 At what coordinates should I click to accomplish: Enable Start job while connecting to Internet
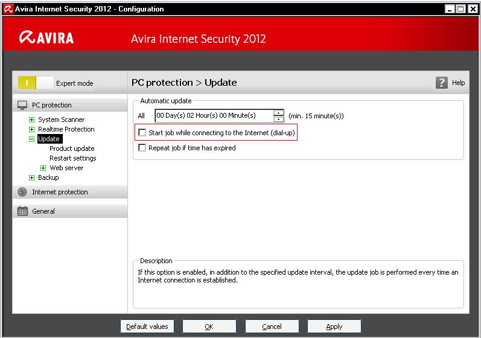[x=142, y=133]
